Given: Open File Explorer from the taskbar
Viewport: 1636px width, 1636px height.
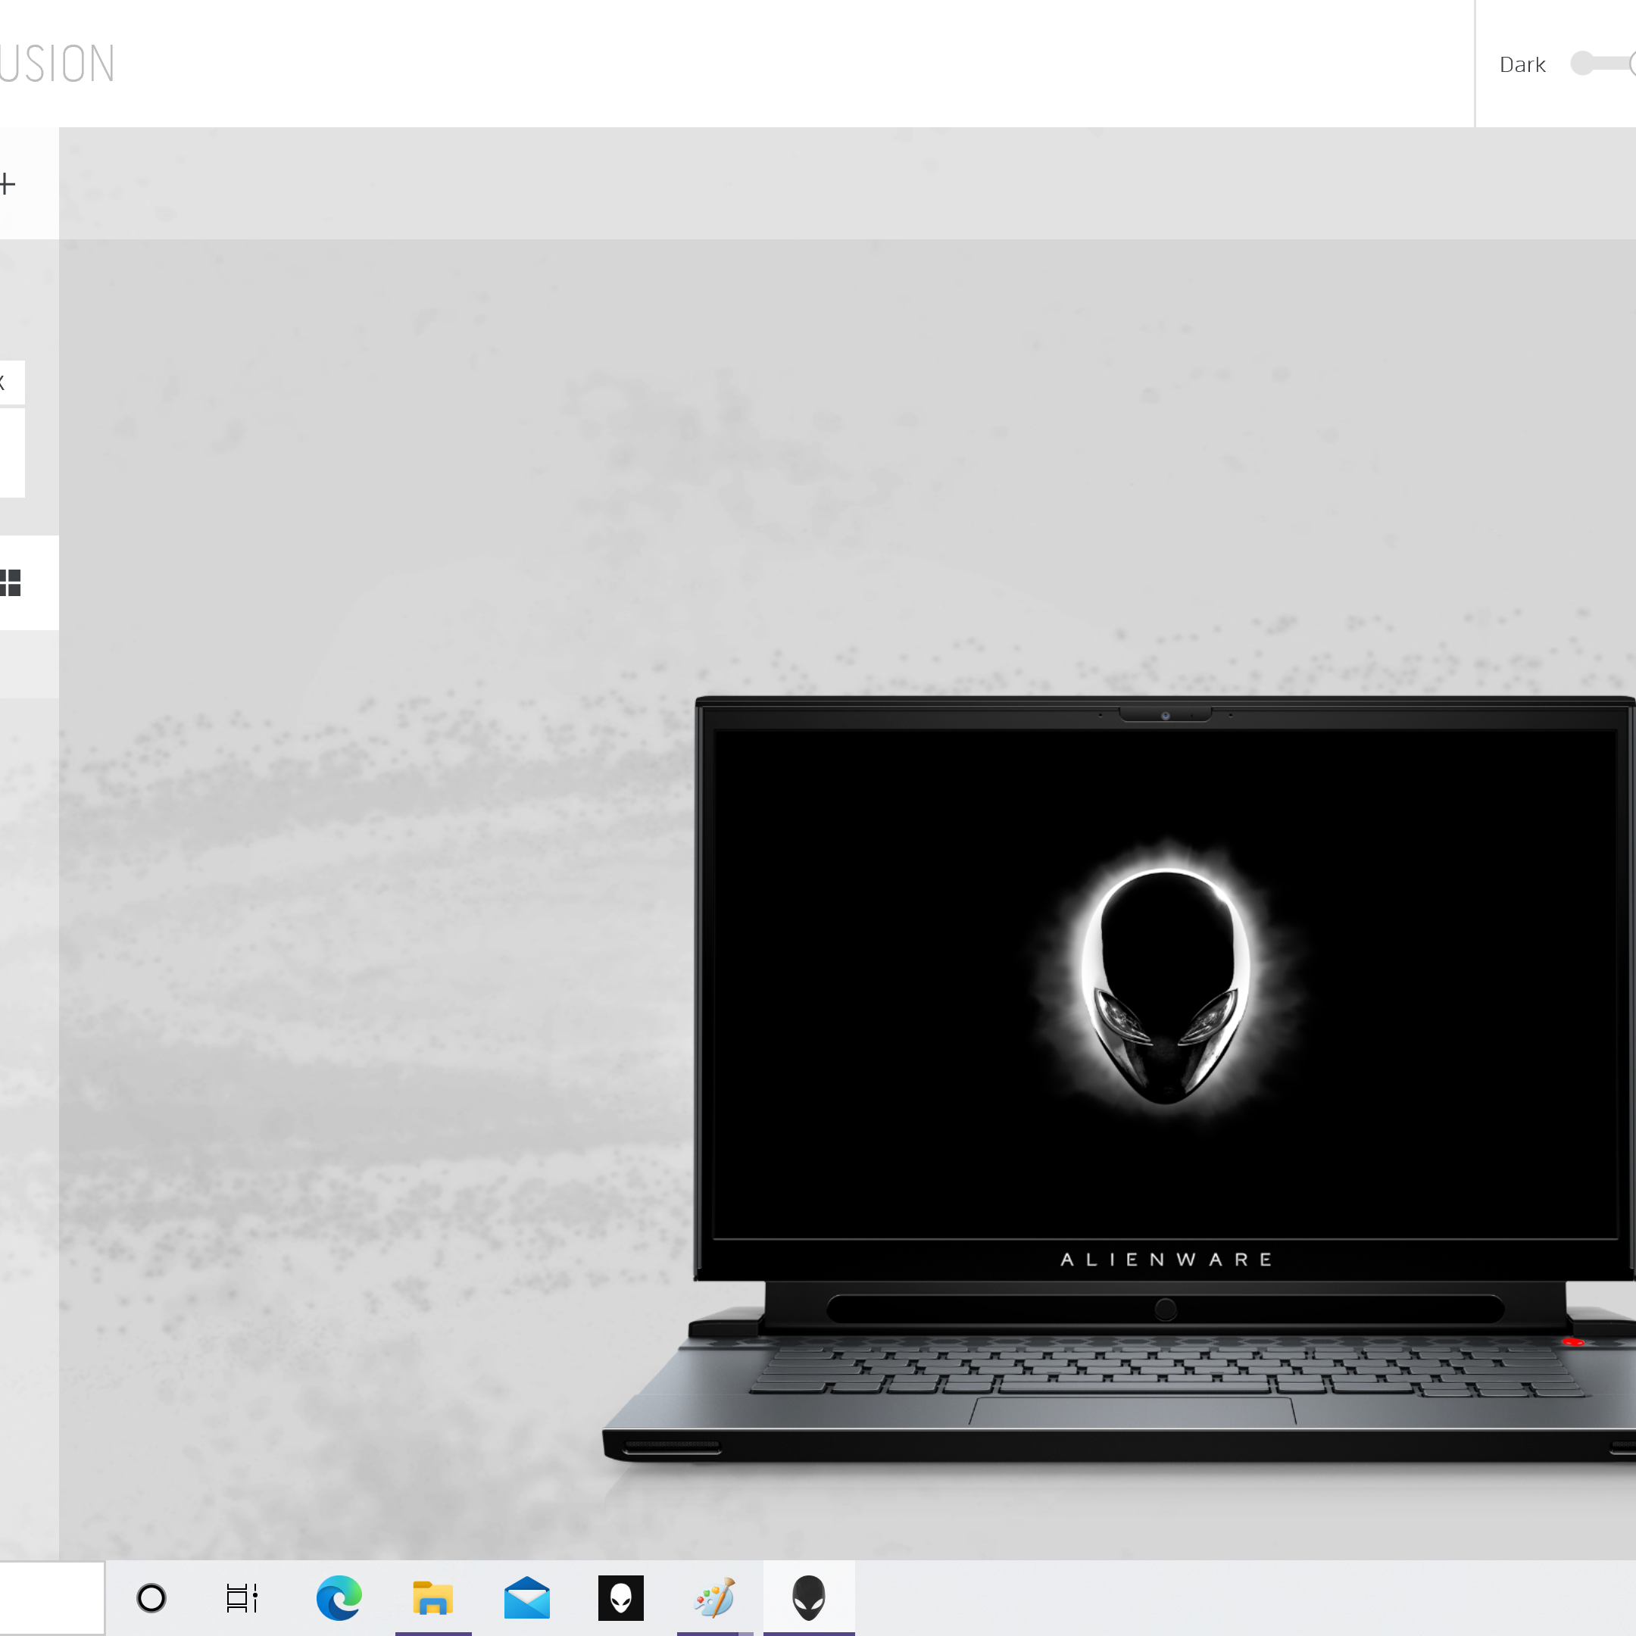Looking at the screenshot, I should tap(432, 1598).
